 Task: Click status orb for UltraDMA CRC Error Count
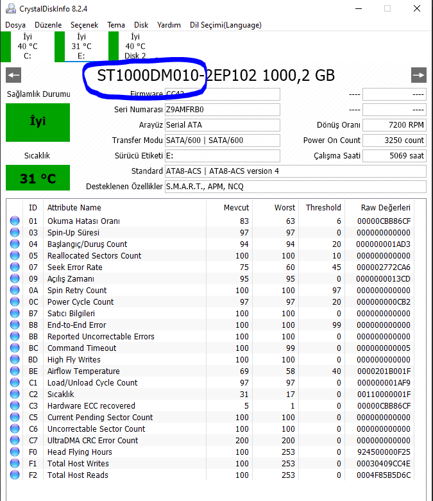[x=15, y=440]
